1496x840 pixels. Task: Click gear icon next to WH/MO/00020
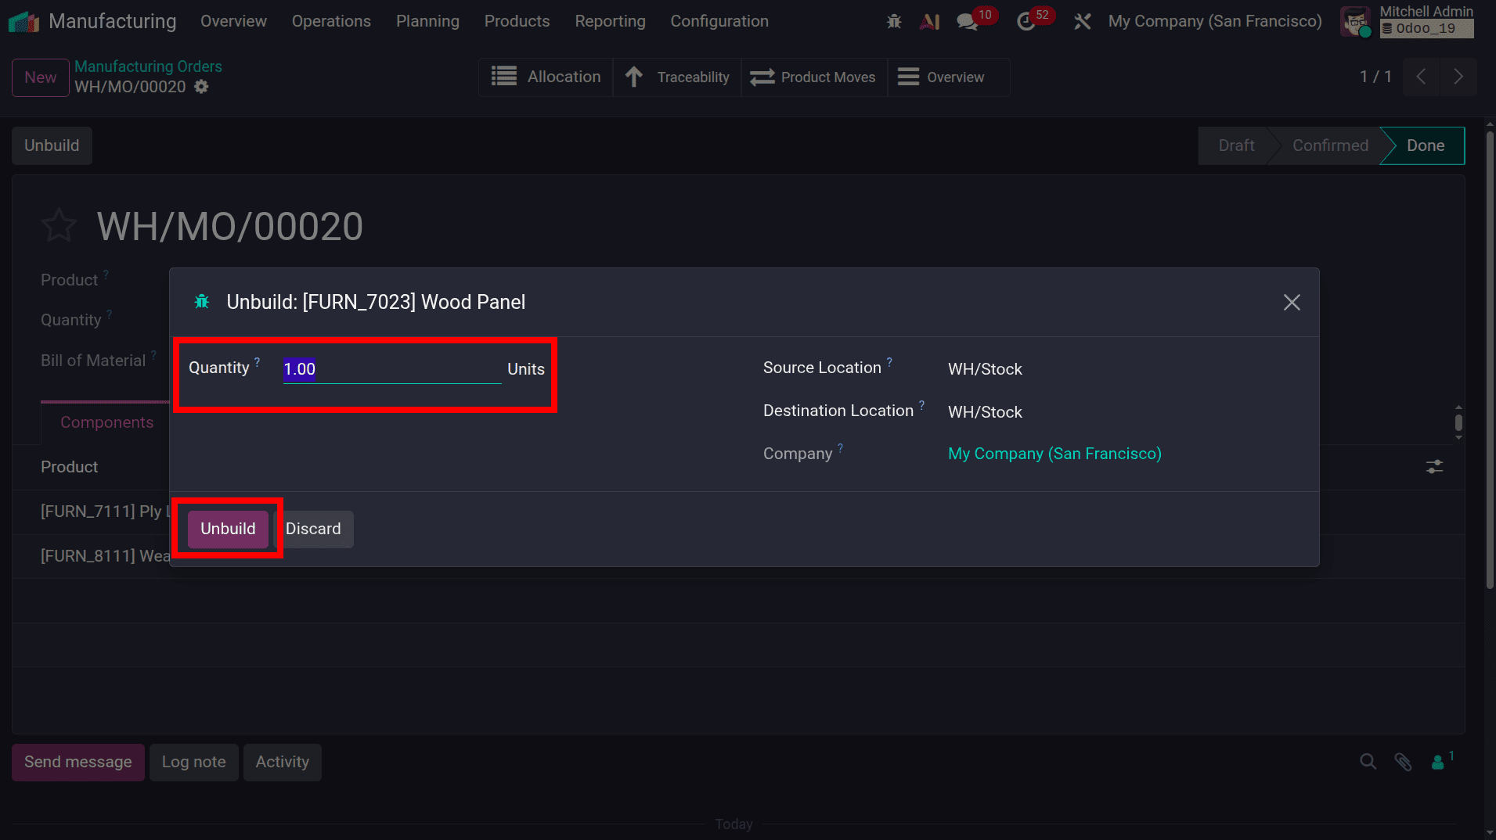point(201,87)
